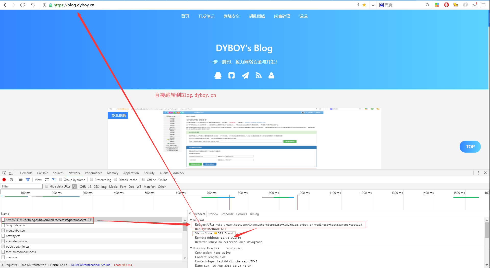Switch to the Console tab in DevTools
This screenshot has height=268, width=490.
(42, 173)
